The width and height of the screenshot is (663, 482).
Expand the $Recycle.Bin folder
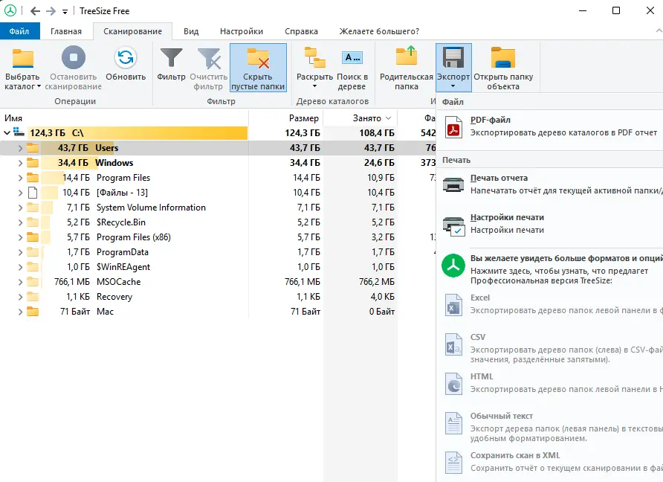[20, 222]
